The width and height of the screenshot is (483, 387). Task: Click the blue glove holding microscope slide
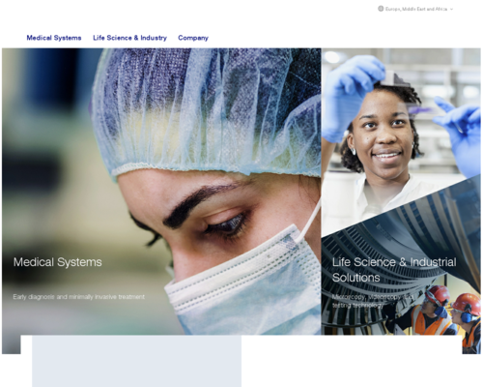coord(352,97)
